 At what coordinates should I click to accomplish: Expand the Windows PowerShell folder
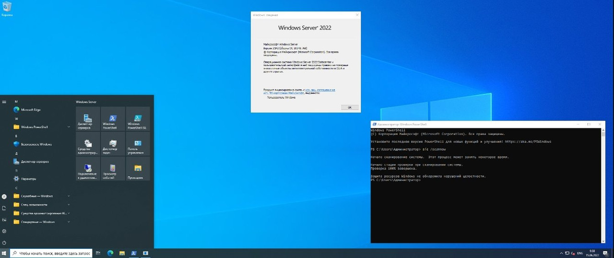tap(42, 127)
